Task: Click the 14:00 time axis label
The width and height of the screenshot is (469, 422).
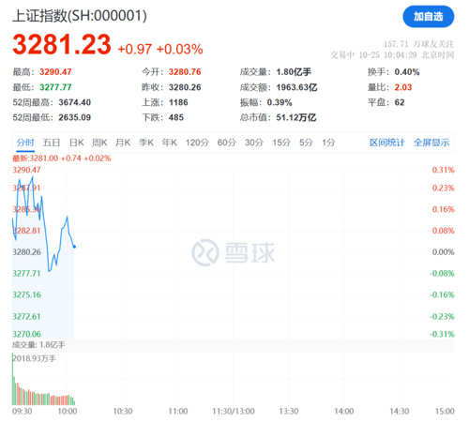Action: click(344, 412)
